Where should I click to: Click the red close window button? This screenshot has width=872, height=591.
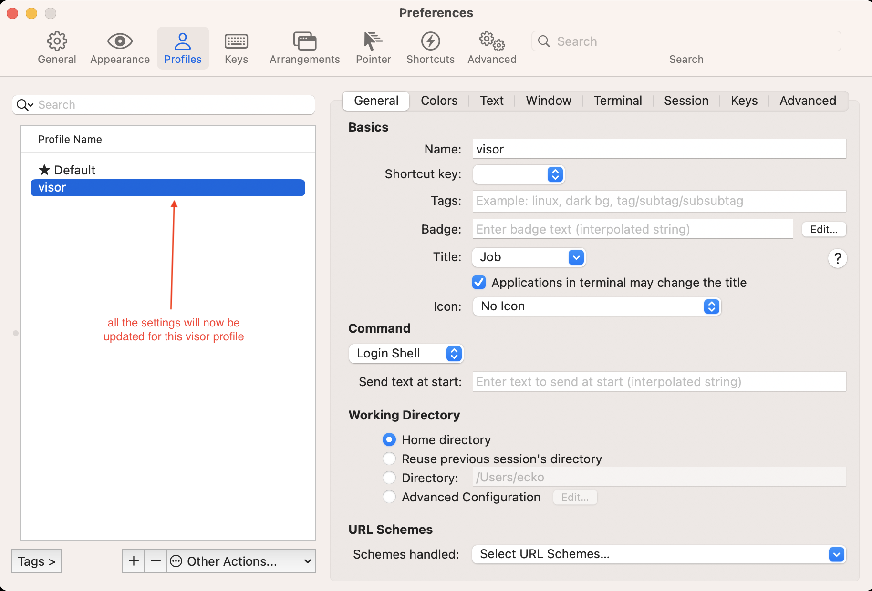click(12, 13)
